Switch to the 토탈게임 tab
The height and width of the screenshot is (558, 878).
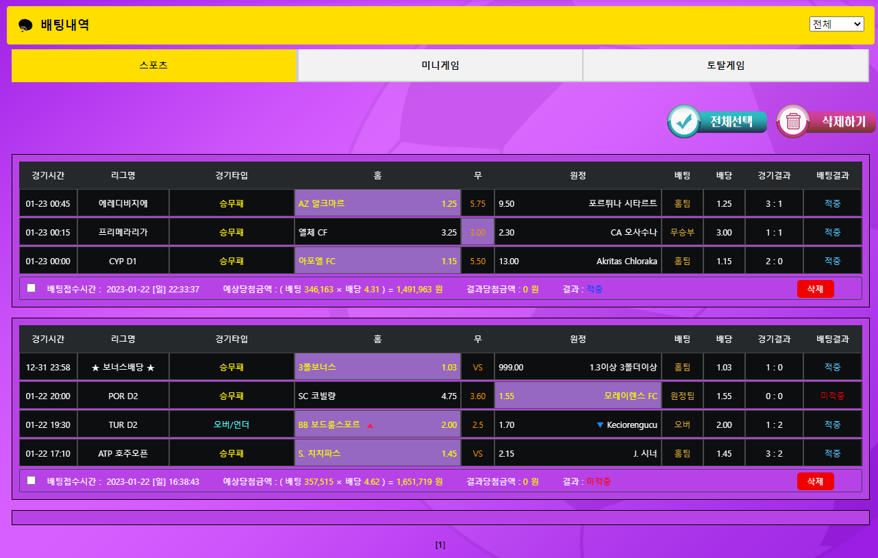(725, 66)
